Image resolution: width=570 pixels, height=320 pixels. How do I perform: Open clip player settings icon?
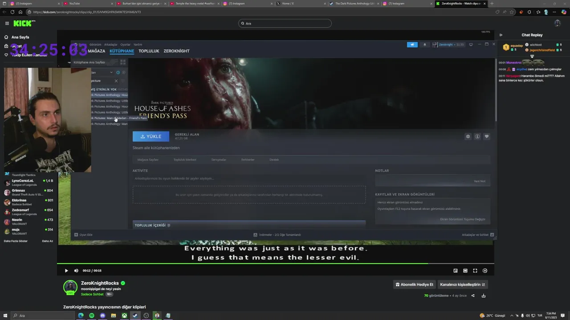tap(485, 271)
